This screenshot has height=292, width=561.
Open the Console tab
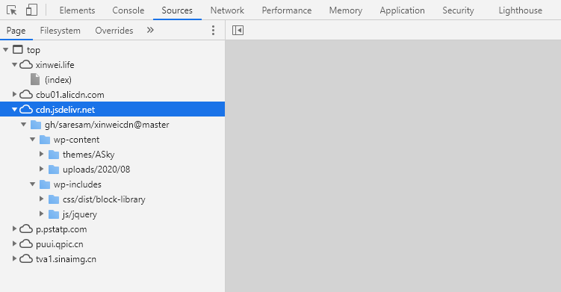(128, 10)
